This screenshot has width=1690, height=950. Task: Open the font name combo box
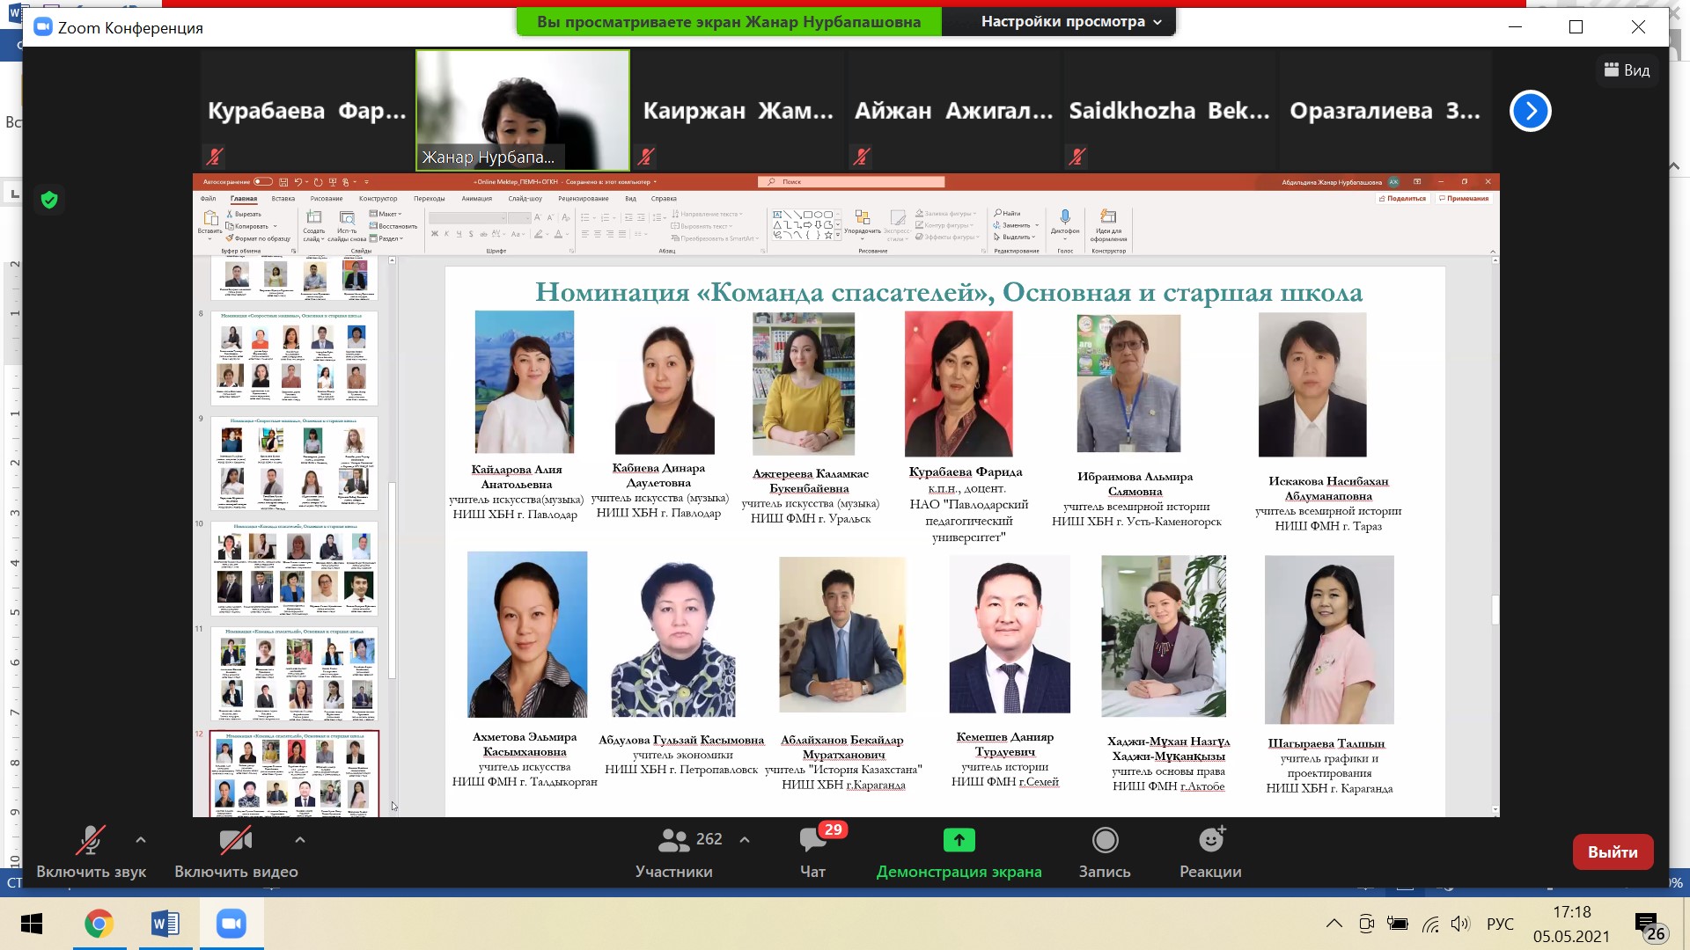(468, 217)
